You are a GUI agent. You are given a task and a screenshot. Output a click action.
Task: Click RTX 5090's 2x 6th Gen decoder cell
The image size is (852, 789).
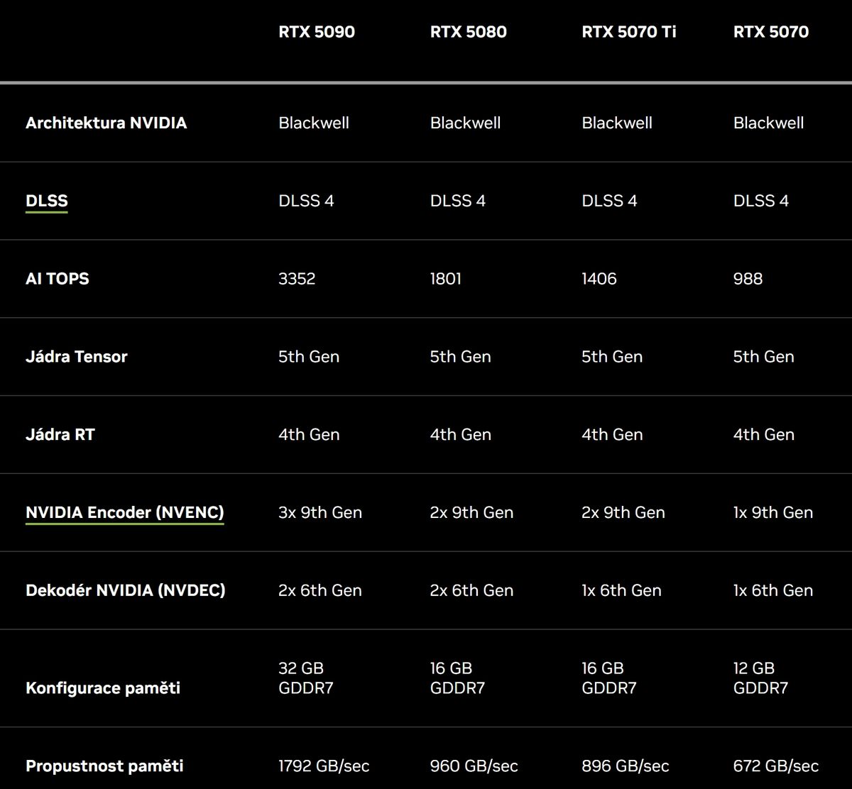320,590
